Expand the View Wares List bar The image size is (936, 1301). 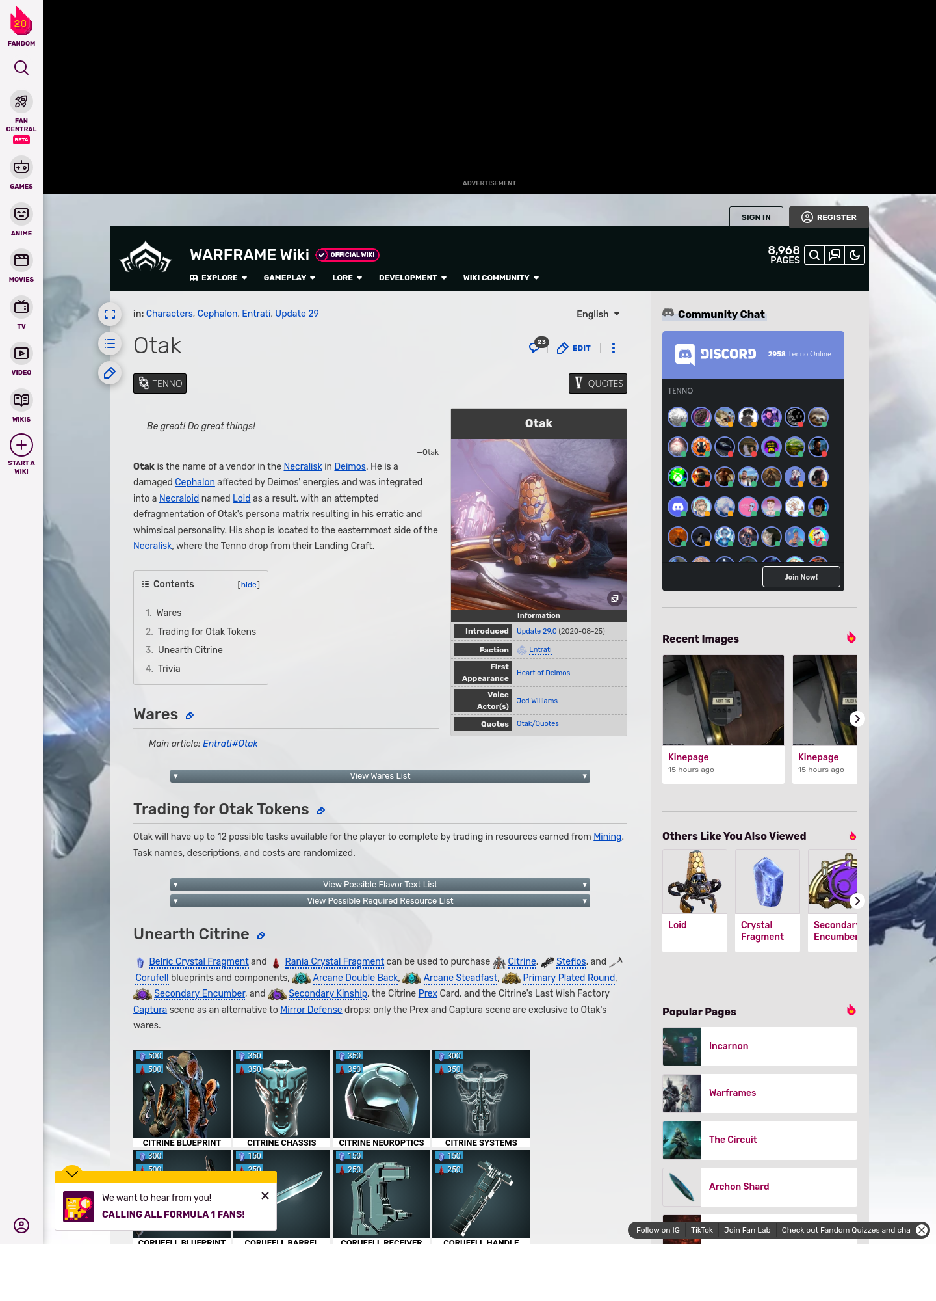380,776
